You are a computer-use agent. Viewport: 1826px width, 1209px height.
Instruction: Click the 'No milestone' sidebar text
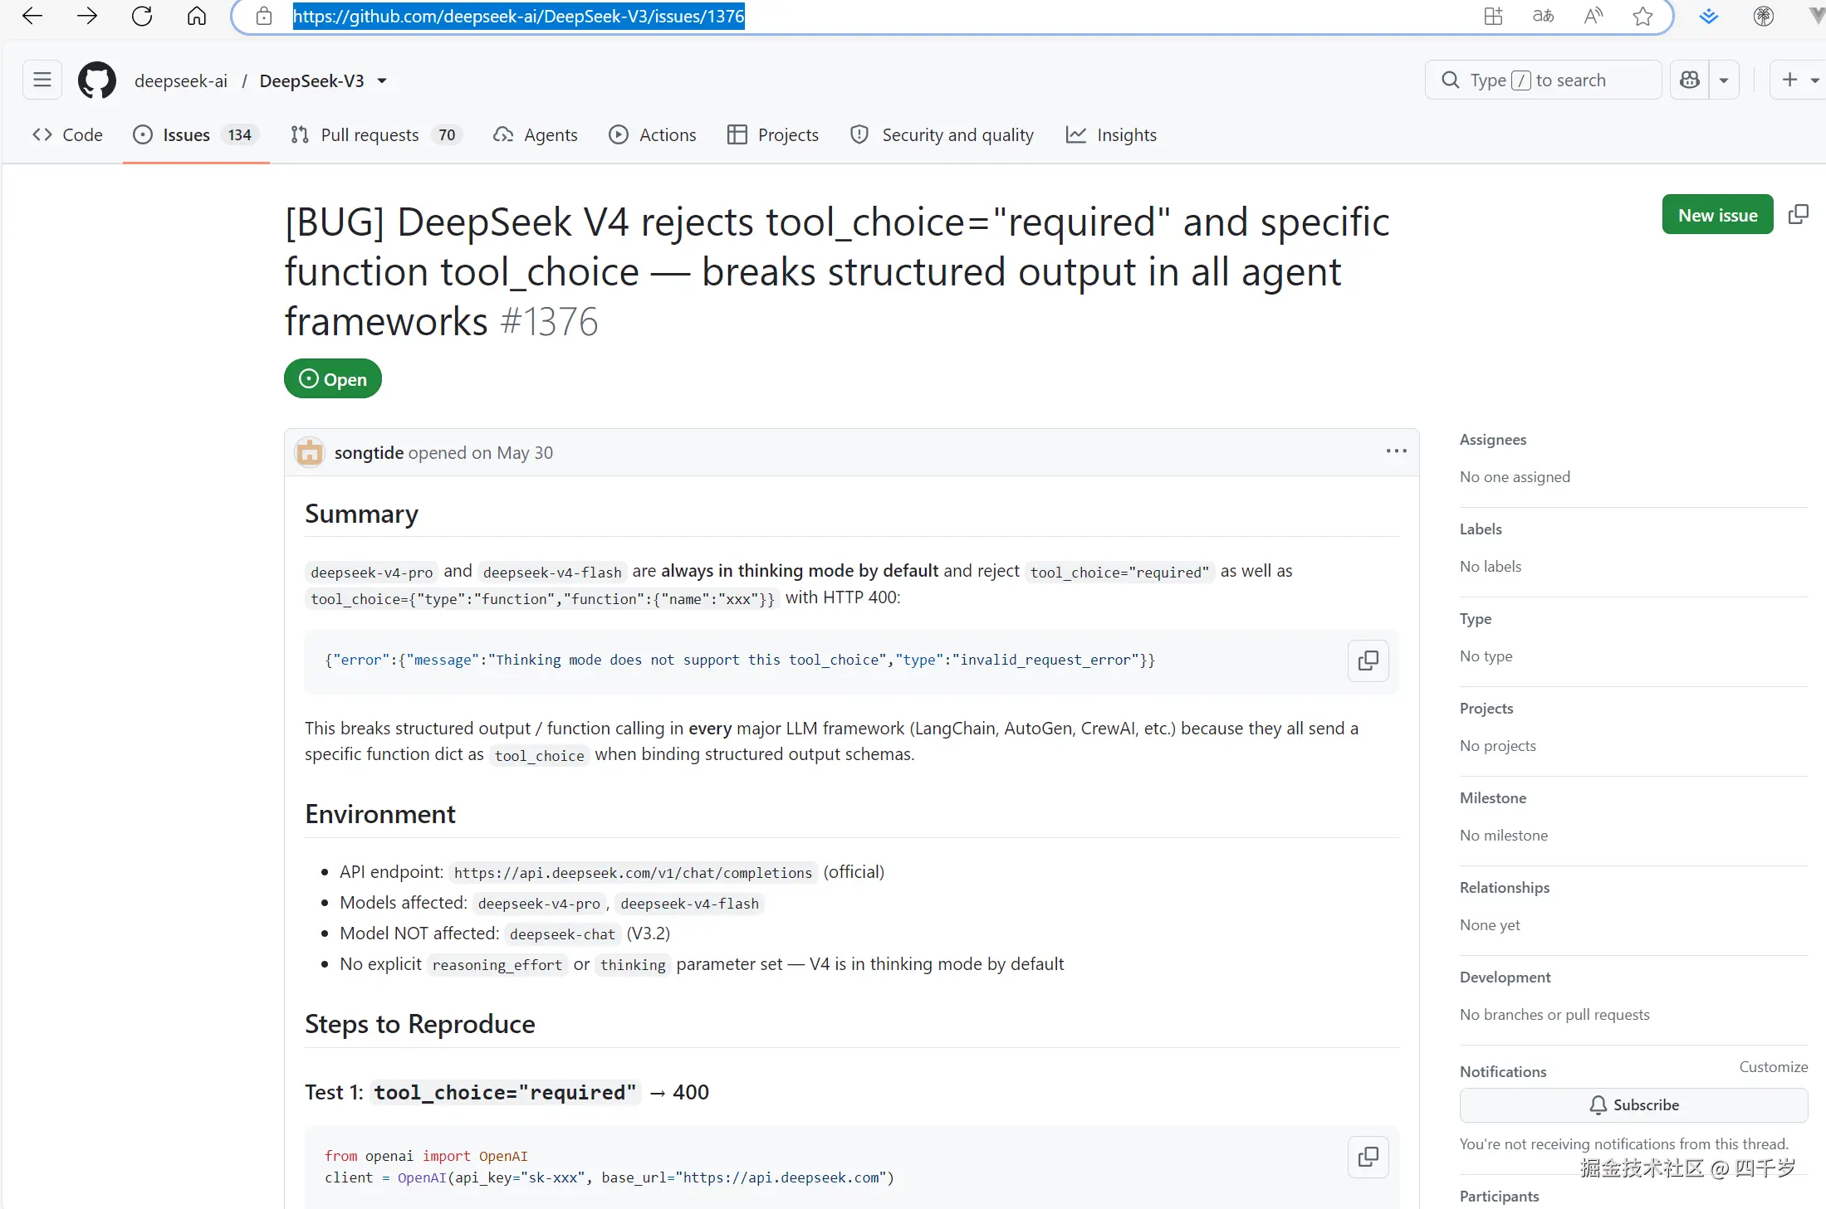point(1504,836)
